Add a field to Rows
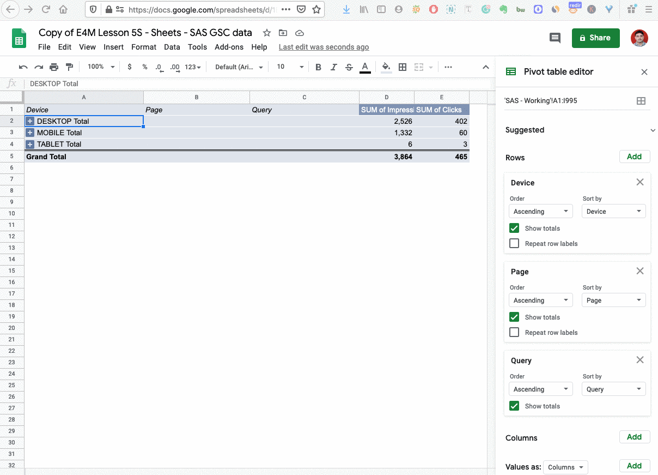Image resolution: width=658 pixels, height=475 pixels. tap(635, 157)
